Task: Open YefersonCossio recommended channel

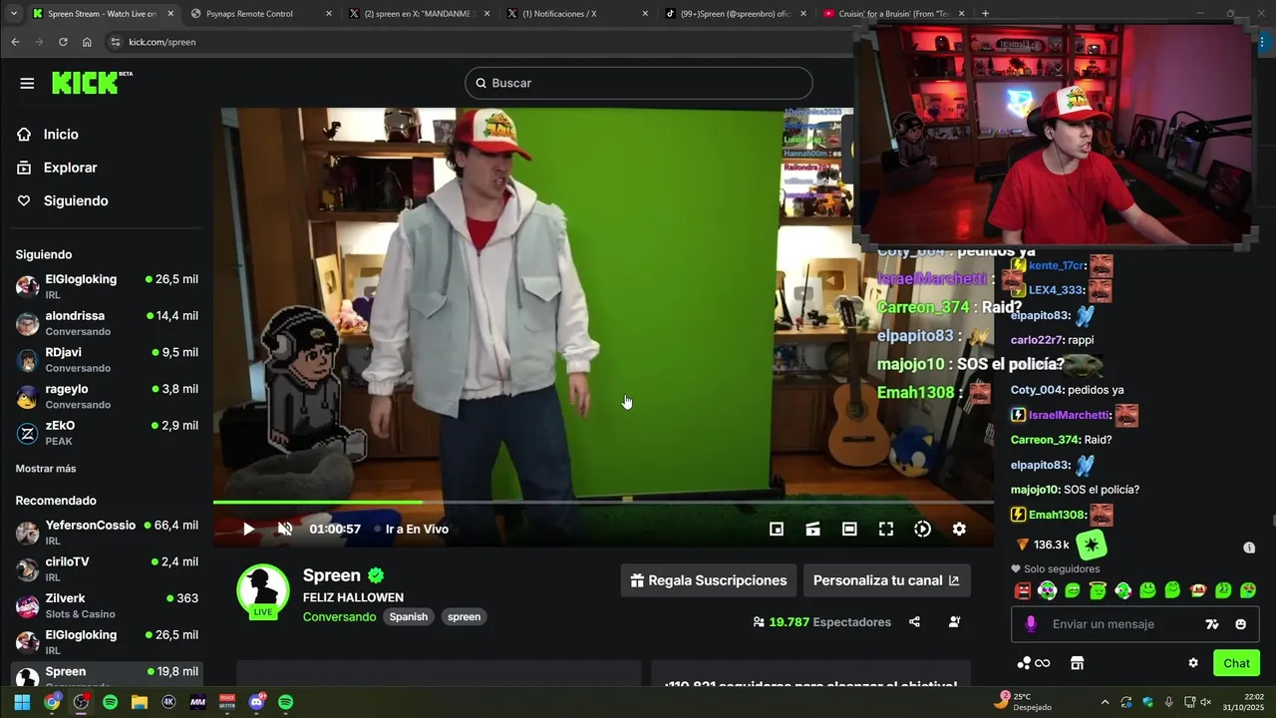Action: 106,533
